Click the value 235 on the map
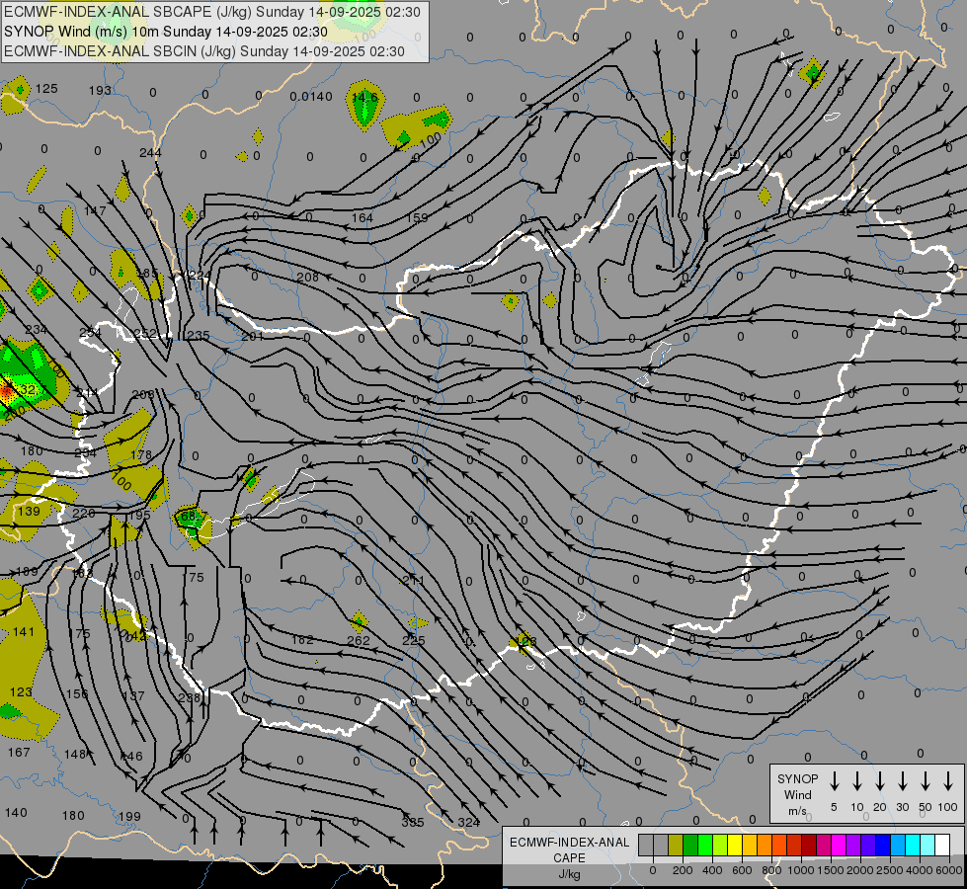The width and height of the screenshot is (967, 889). coord(198,336)
